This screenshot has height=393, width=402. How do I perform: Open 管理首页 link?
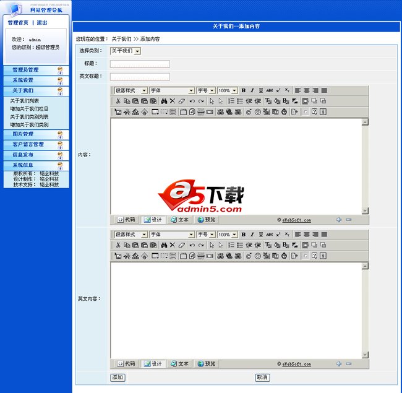pyautogui.click(x=18, y=22)
